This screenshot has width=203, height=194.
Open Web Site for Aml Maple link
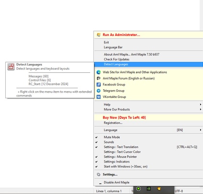135,72
